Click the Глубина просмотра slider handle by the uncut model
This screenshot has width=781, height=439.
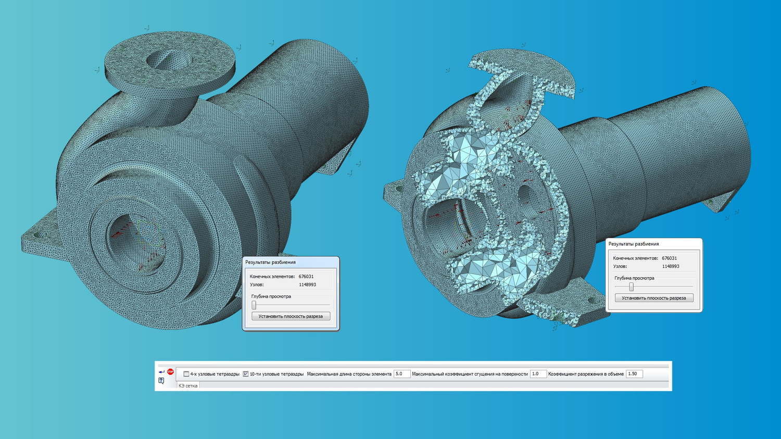coord(254,305)
